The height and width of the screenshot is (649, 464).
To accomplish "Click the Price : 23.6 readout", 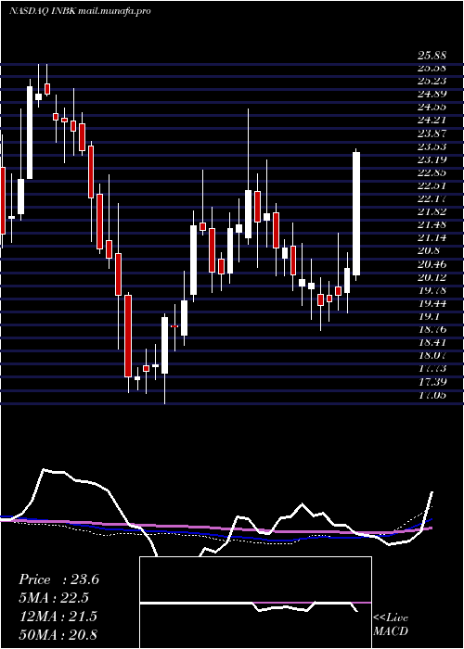I will click(x=58, y=579).
